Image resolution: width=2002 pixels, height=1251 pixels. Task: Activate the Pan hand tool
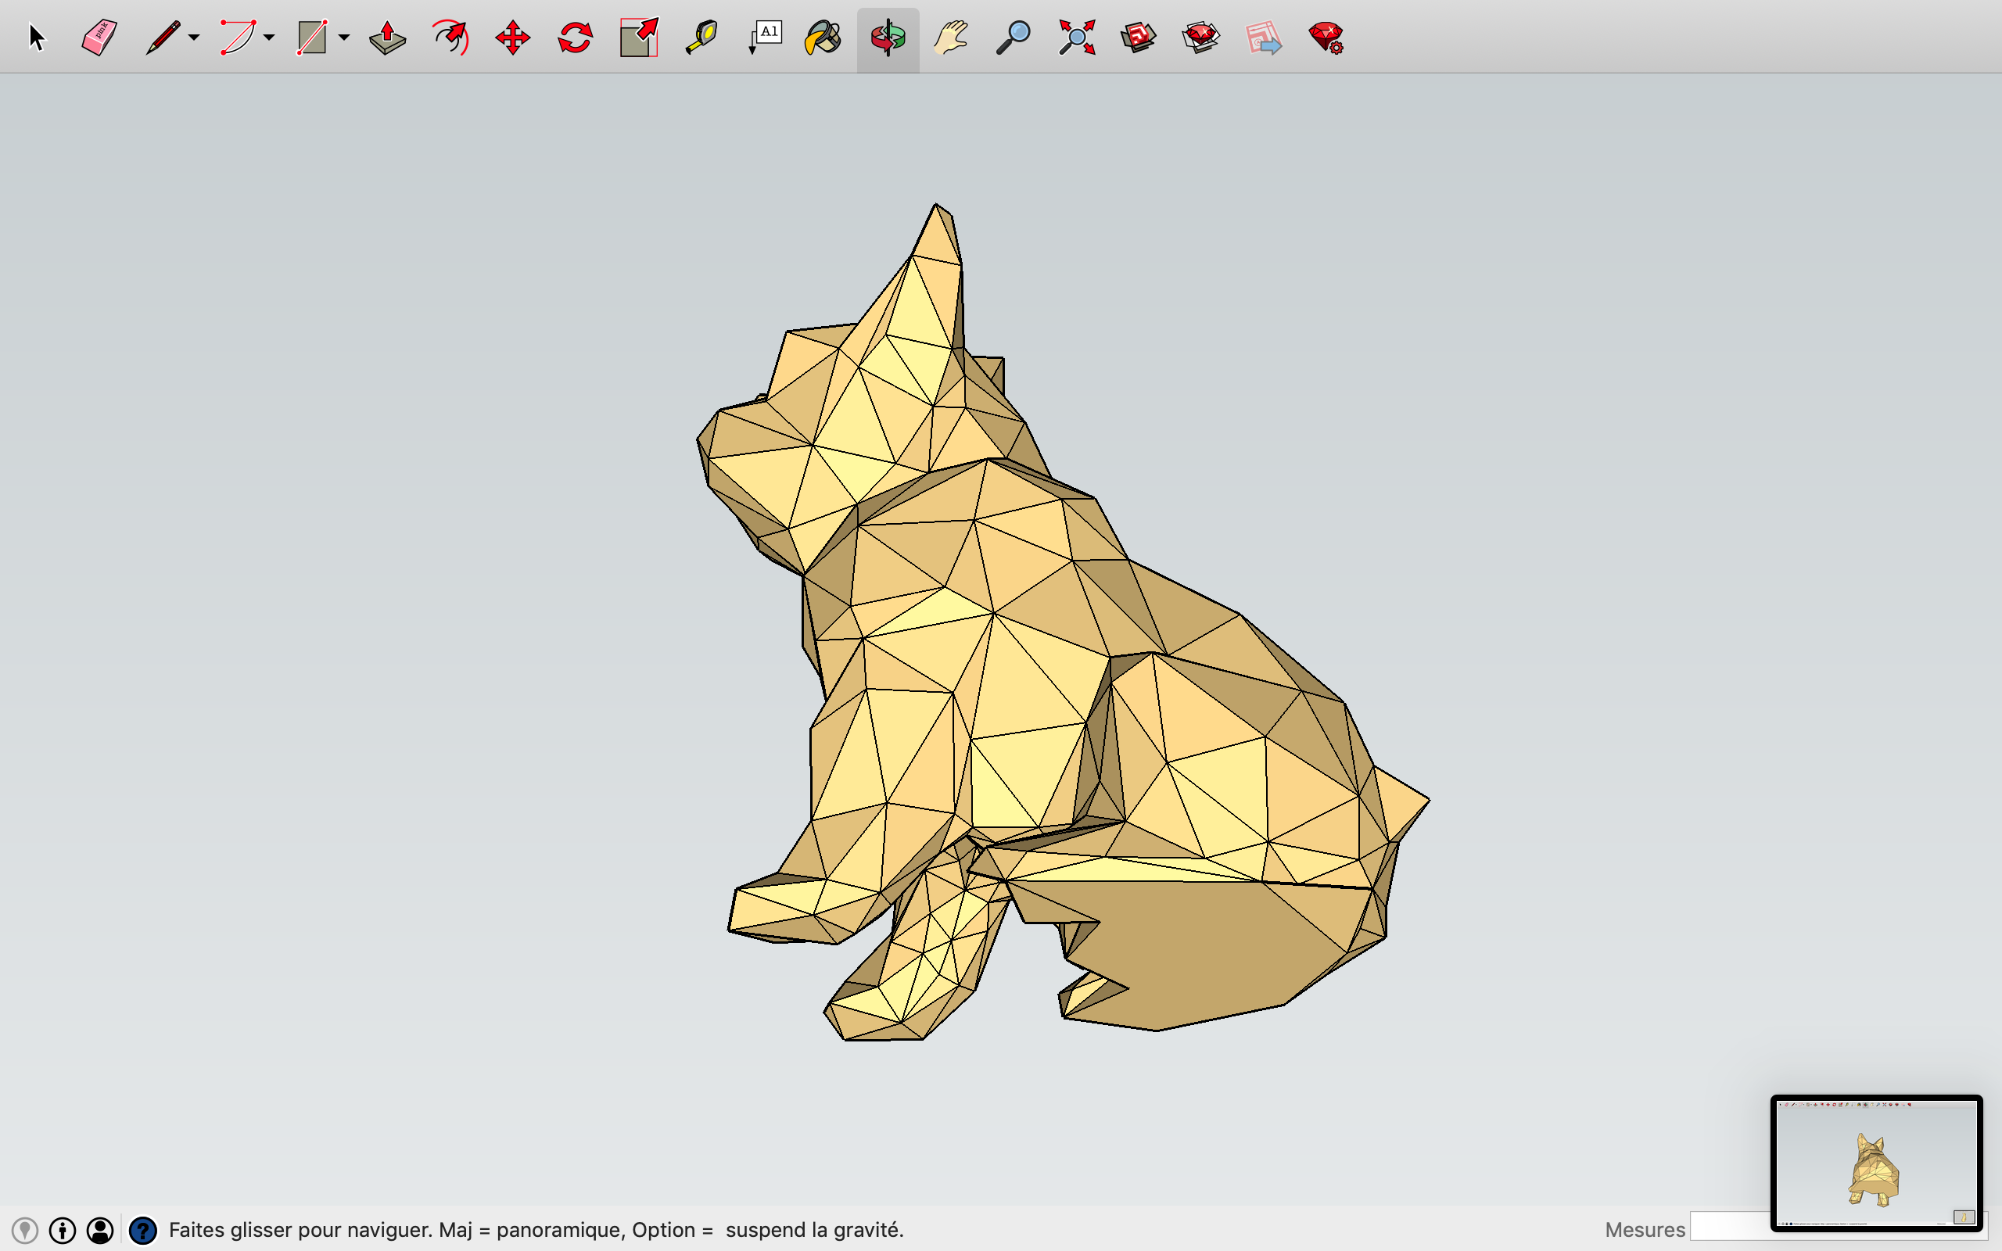point(950,38)
